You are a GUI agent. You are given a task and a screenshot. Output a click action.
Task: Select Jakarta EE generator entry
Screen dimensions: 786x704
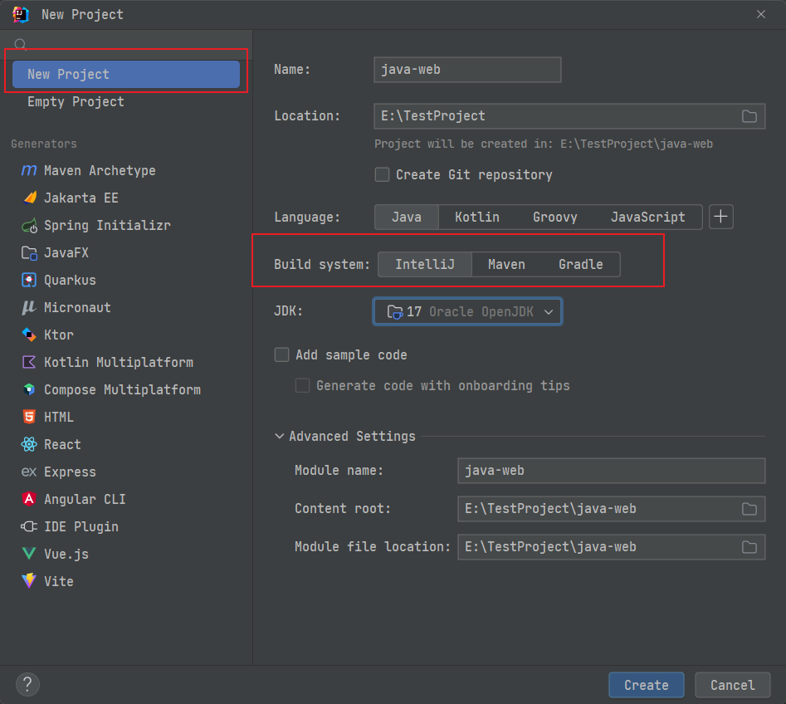coord(126,198)
